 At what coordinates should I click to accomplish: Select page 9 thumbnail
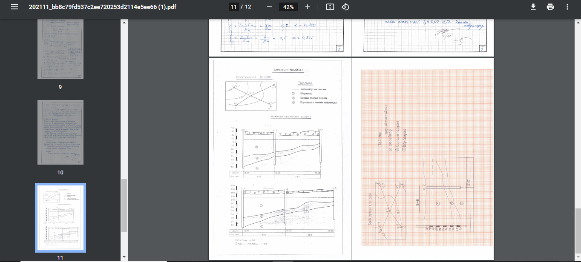coord(60,49)
